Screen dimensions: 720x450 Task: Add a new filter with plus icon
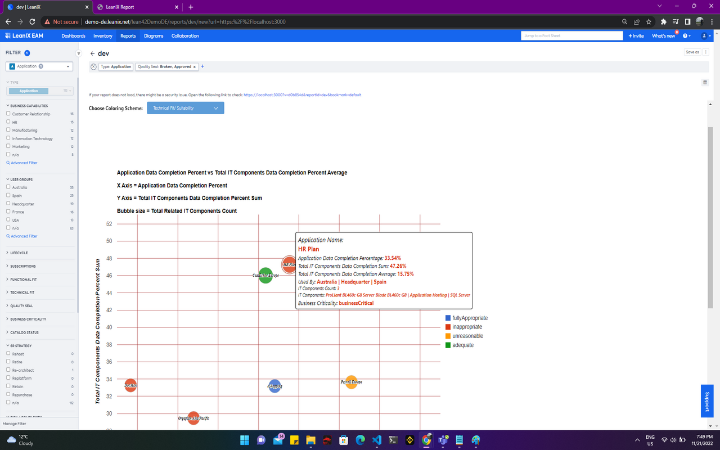pos(202,66)
